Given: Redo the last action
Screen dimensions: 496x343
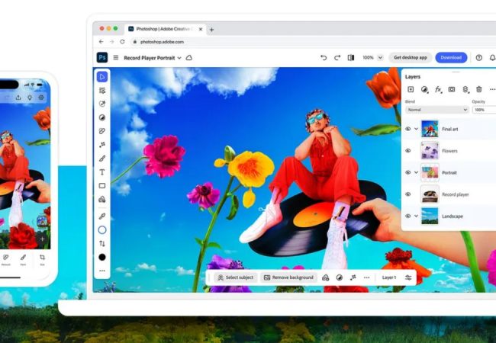Looking at the screenshot, I should 337,57.
